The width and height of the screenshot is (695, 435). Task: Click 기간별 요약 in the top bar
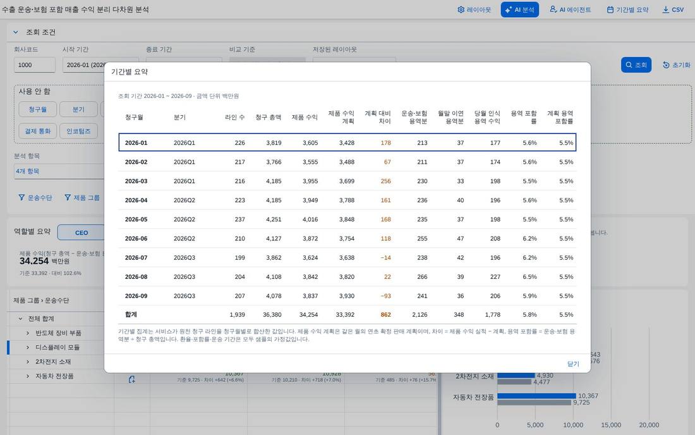click(x=627, y=9)
